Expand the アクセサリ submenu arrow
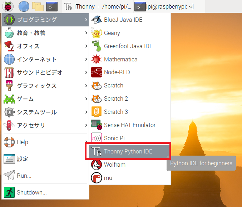The image size is (242, 207). 86,125
